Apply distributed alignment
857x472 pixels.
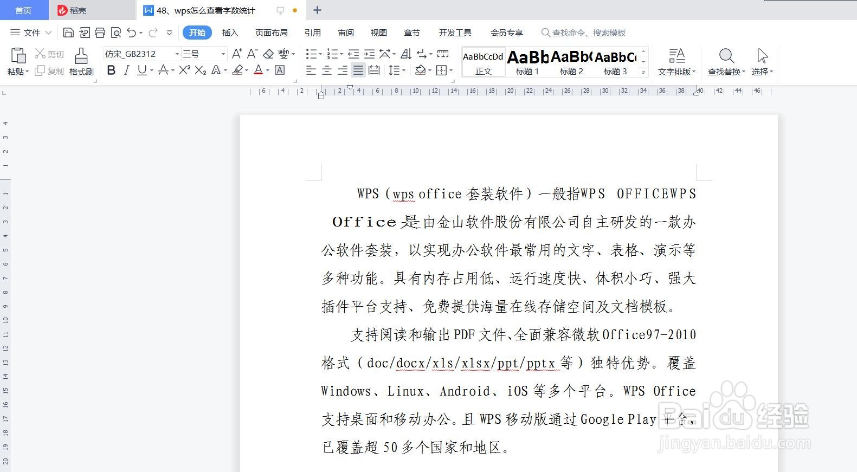(x=374, y=70)
